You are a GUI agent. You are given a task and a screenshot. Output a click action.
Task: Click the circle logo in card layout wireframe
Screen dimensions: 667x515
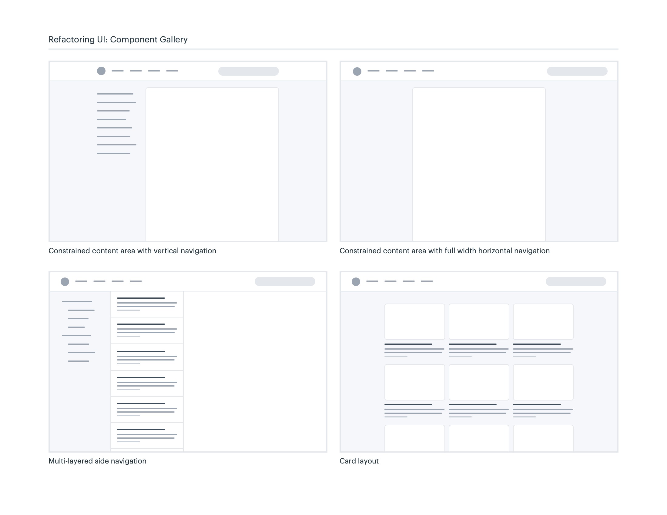coord(356,282)
